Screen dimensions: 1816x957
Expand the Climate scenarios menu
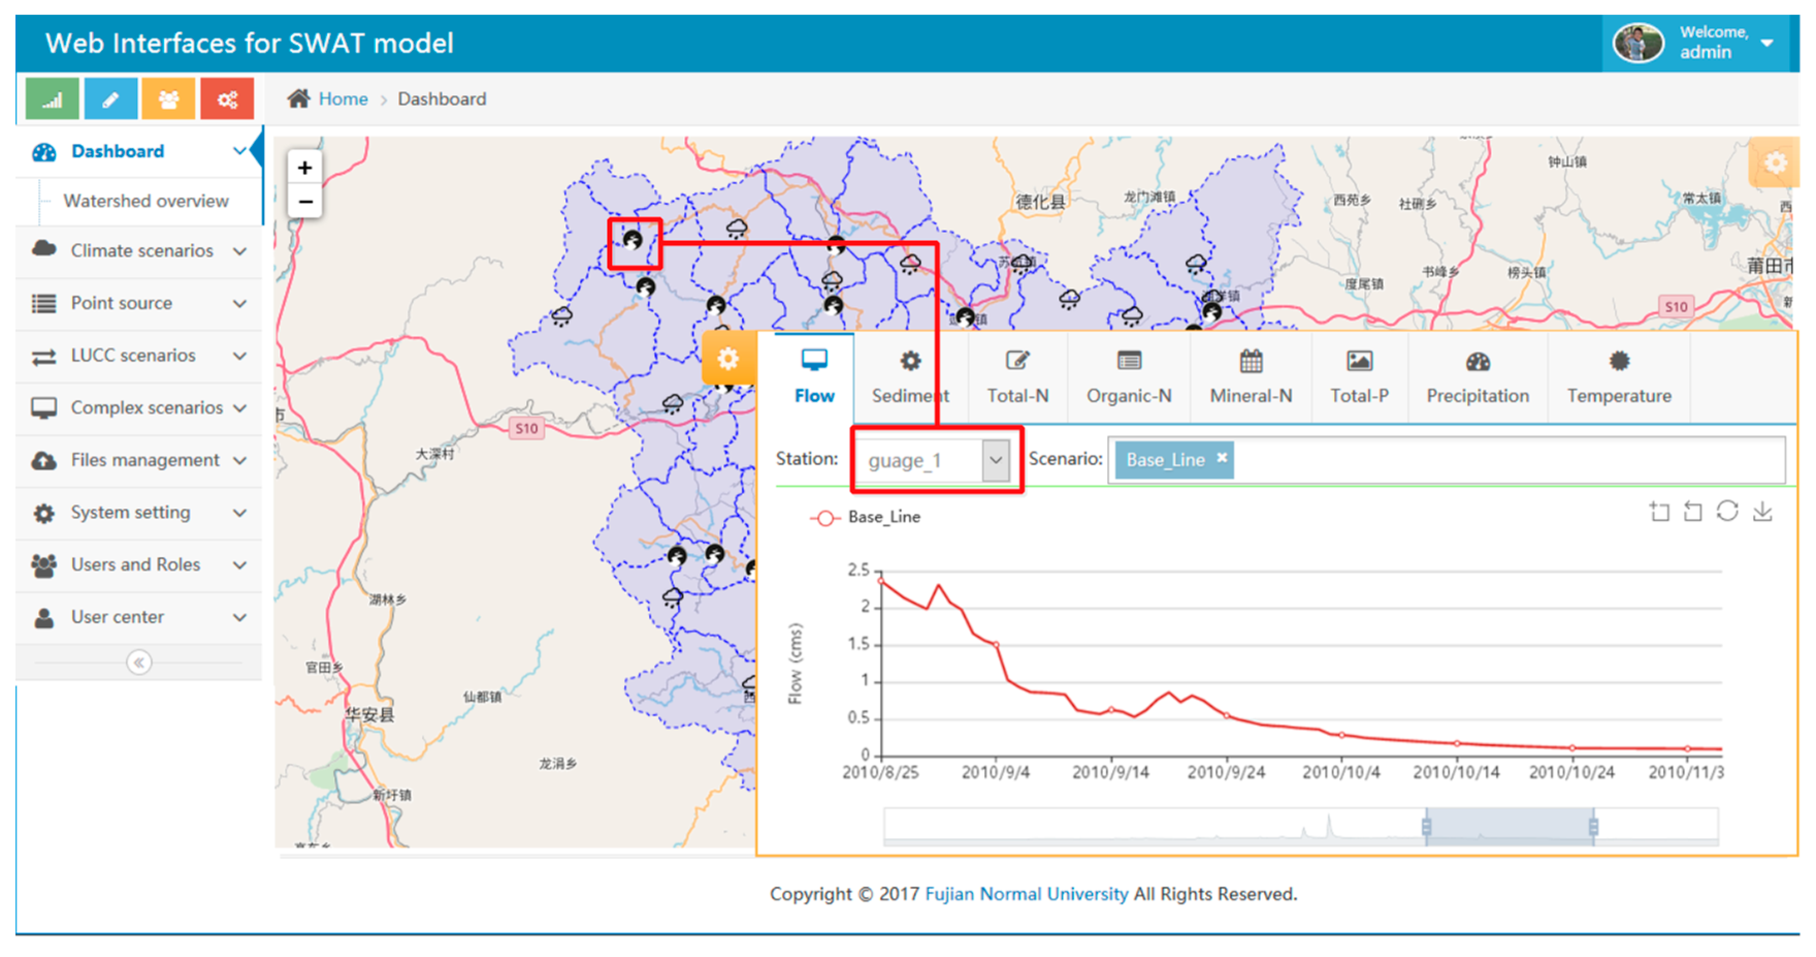coord(141,251)
